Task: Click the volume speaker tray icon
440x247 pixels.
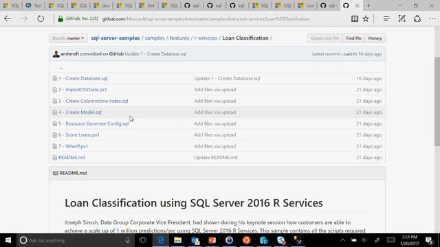Action: (364, 240)
